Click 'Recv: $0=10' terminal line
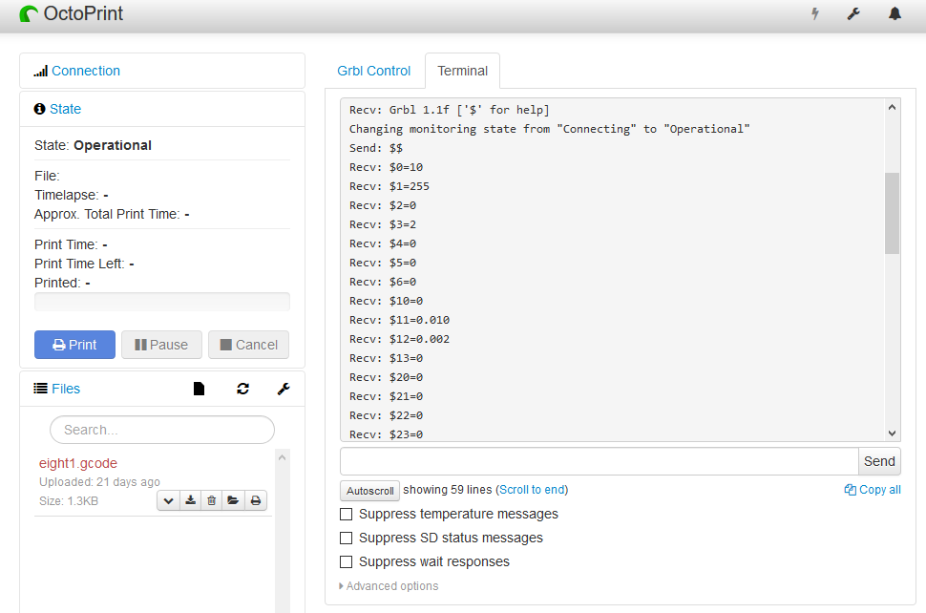Viewport: 926px width, 613px height. click(387, 167)
